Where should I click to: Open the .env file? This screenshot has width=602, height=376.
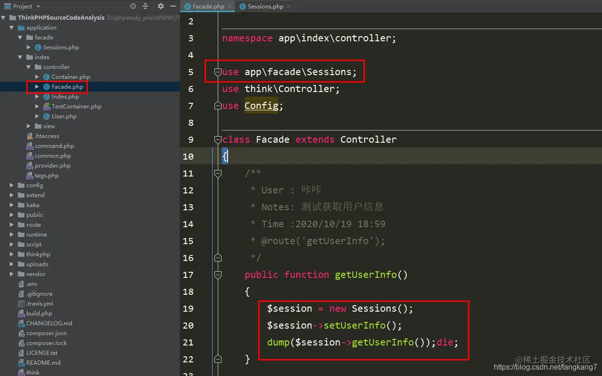32,284
